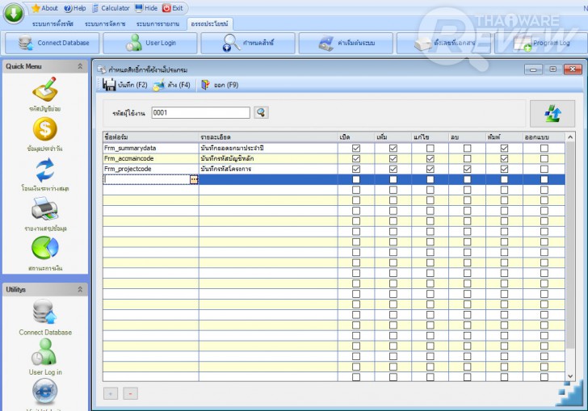
Task: Click the blue arrows transfer icon in Quick Menu
Action: coord(44,170)
